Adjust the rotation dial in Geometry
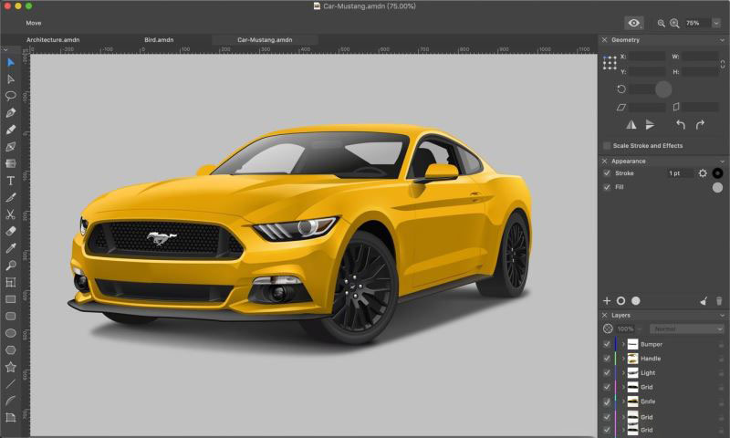Viewport: 730px width, 438px height. click(663, 89)
